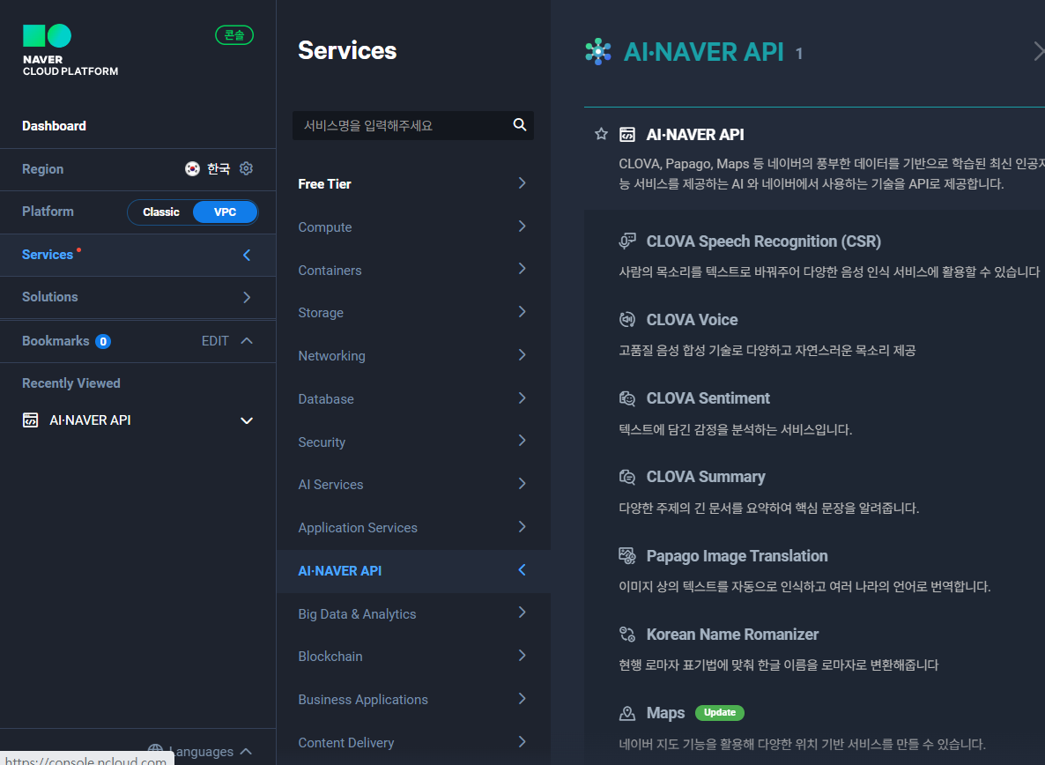Viewport: 1045px width, 765px height.
Task: Click the green 콘솔 badge
Action: point(233,34)
